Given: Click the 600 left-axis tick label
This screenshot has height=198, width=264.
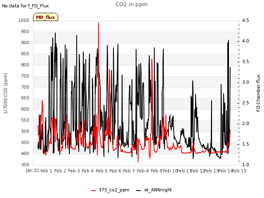Looking at the screenshot, I should click(25, 109).
